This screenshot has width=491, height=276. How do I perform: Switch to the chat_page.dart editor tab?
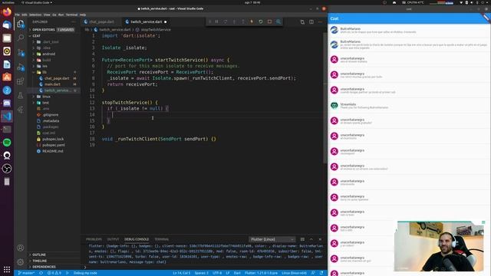tap(101, 22)
